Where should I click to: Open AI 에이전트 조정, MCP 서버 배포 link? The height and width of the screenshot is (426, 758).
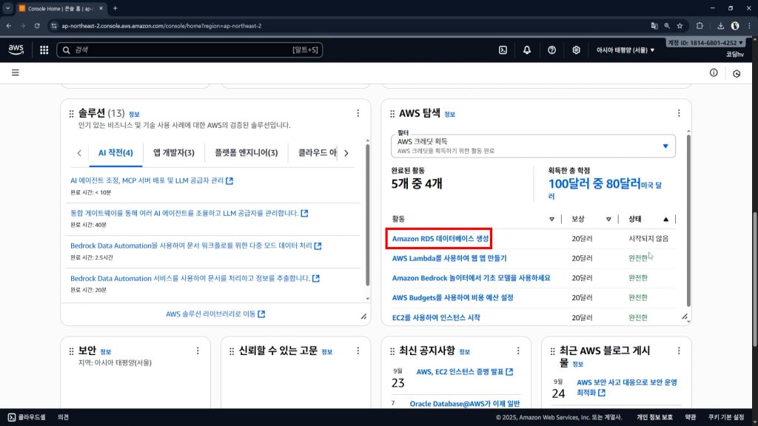point(151,180)
